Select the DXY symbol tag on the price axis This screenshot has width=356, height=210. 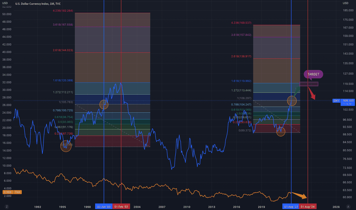point(336,100)
